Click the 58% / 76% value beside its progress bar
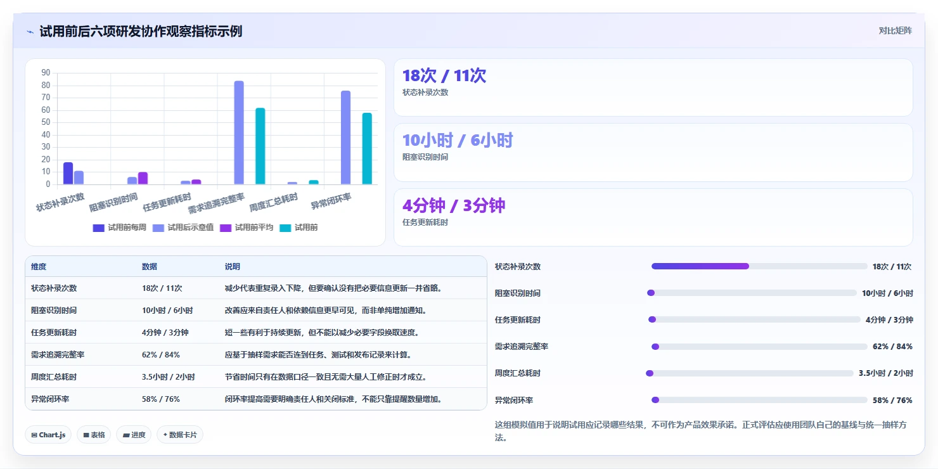This screenshot has height=469, width=938. pyautogui.click(x=892, y=400)
